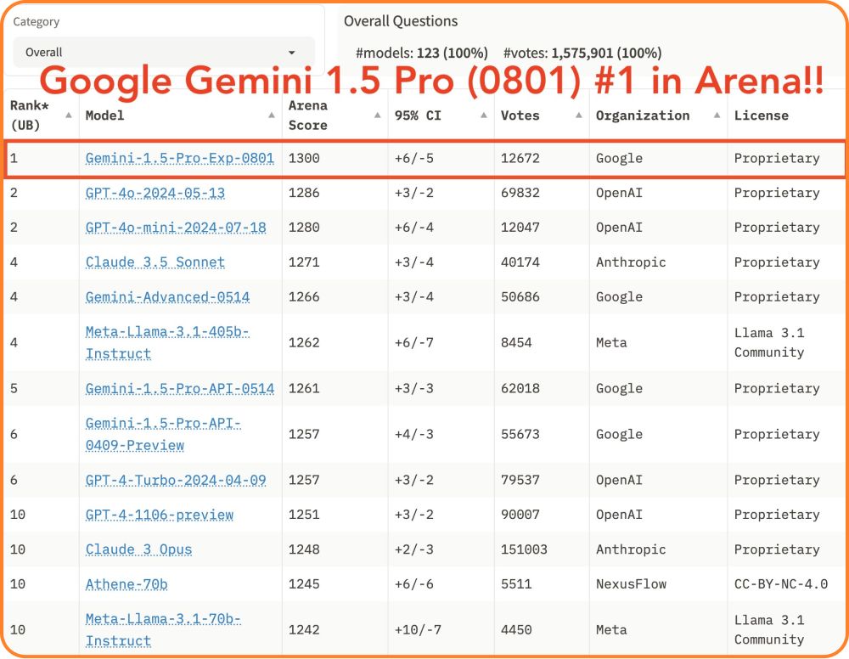
Task: Select votes count 12047
Action: 520,228
